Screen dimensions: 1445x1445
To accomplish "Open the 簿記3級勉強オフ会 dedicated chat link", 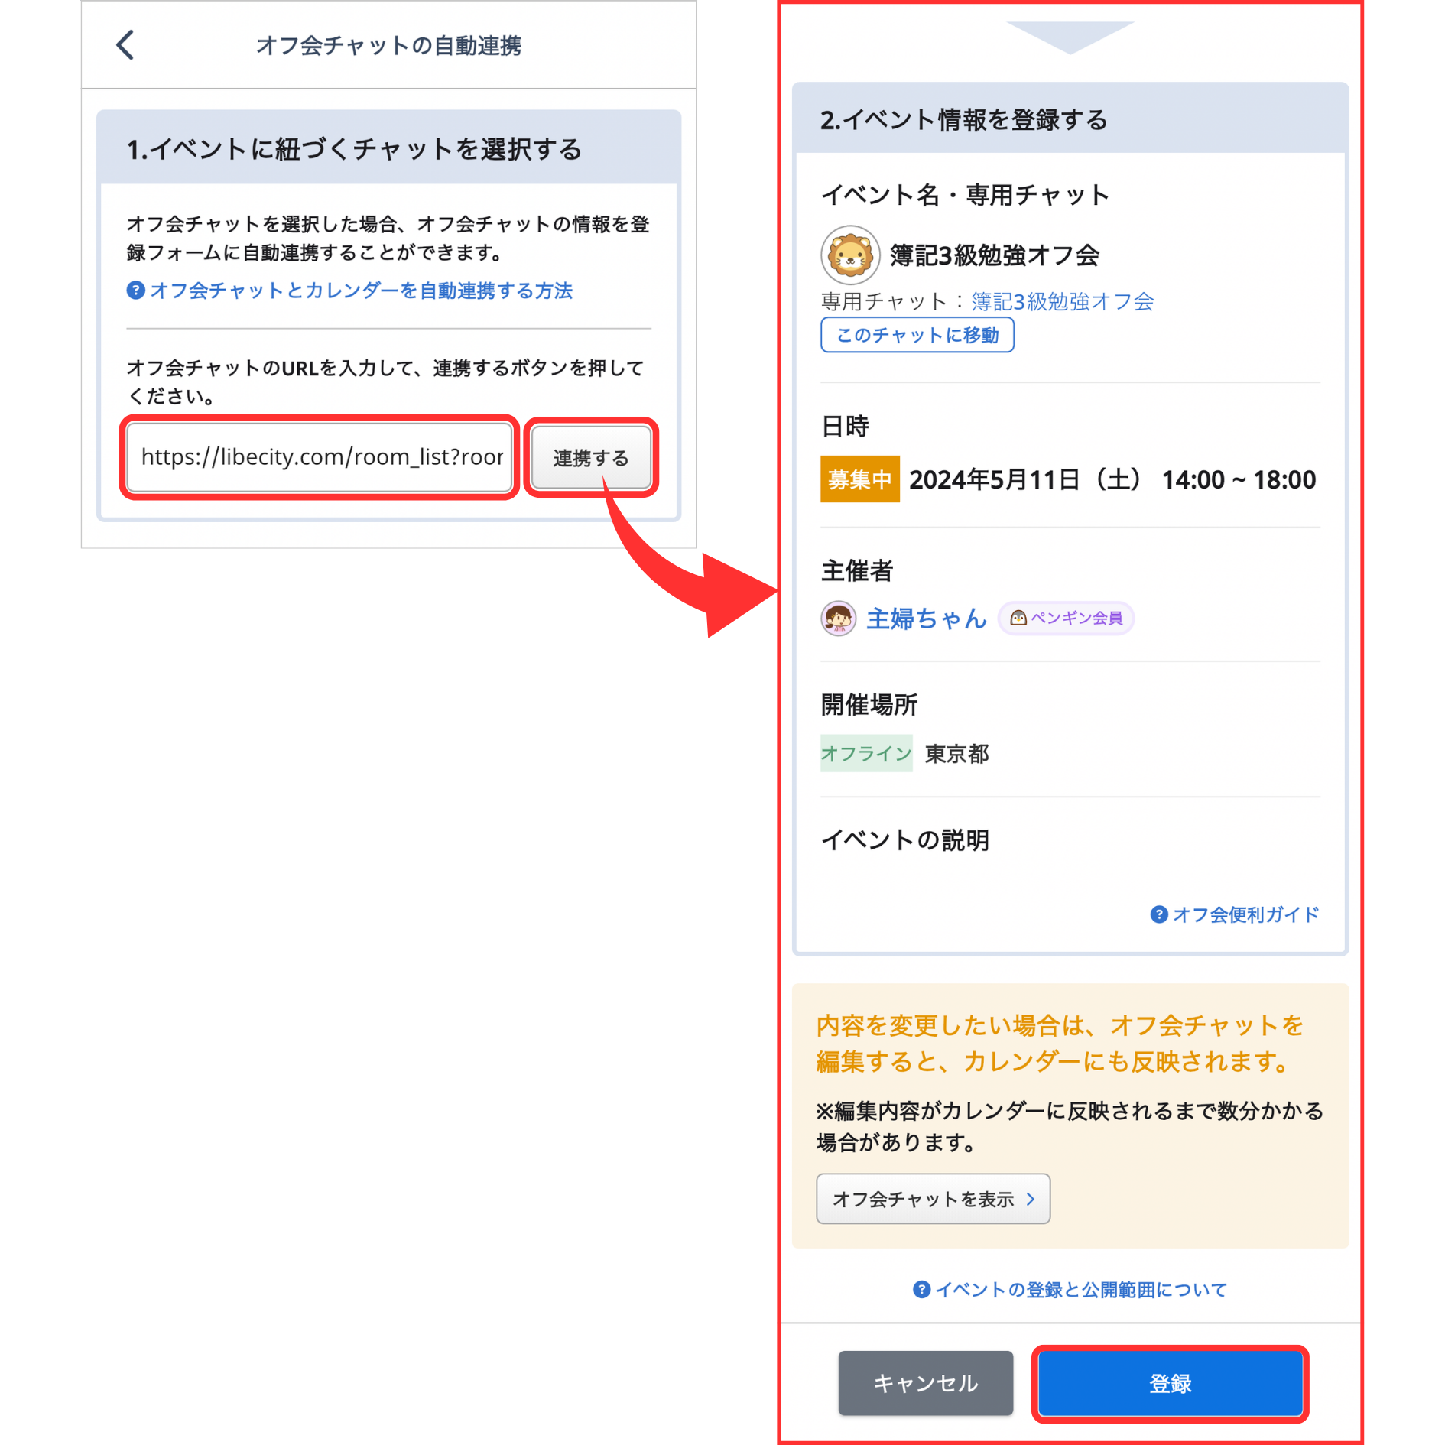I will point(1062,301).
